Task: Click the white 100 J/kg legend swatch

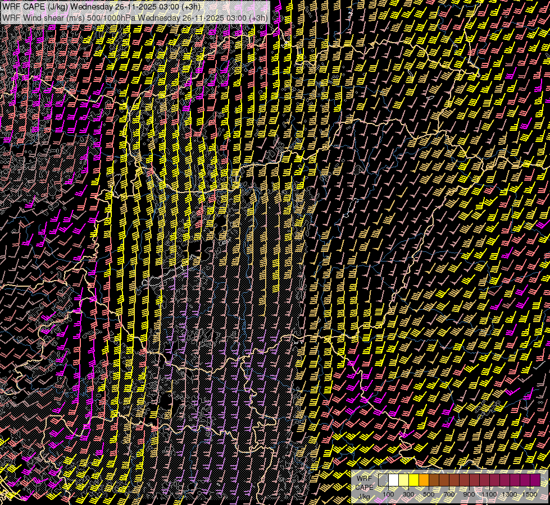Action: tap(394, 480)
